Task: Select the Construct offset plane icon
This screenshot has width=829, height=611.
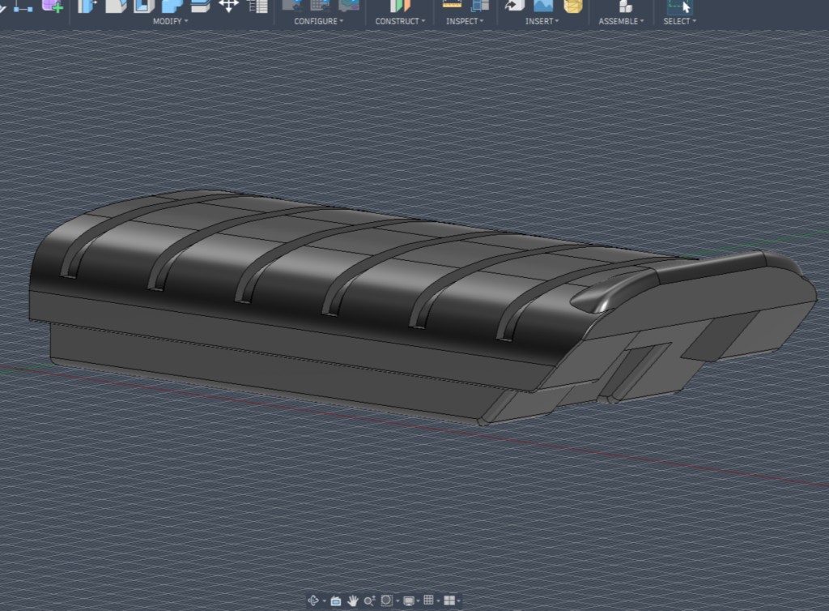Action: pos(400,6)
